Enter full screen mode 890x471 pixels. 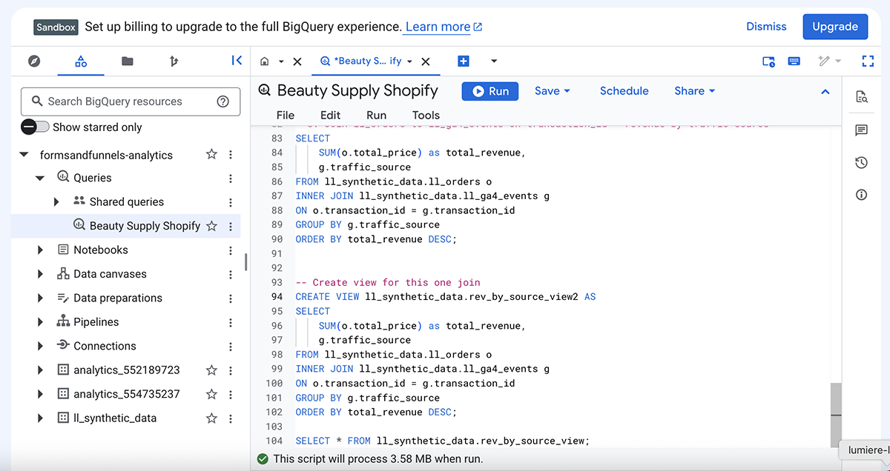[x=868, y=61]
